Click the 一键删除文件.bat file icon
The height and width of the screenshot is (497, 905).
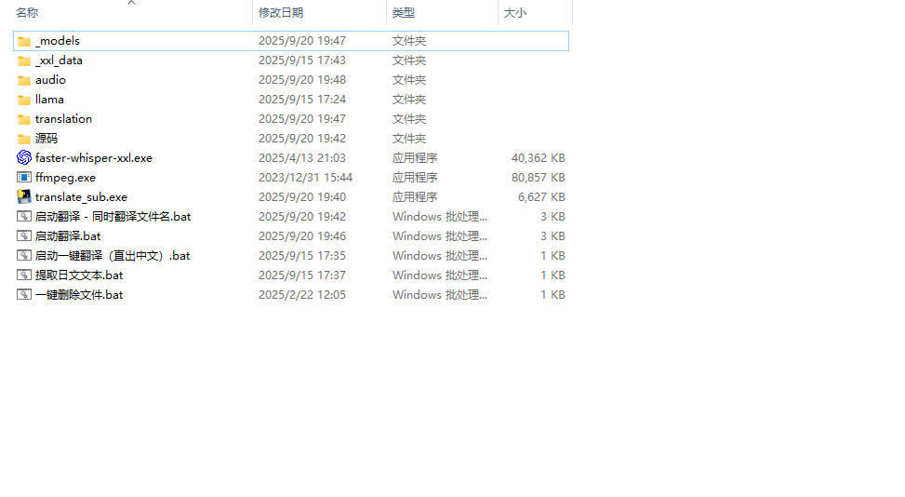pos(23,295)
